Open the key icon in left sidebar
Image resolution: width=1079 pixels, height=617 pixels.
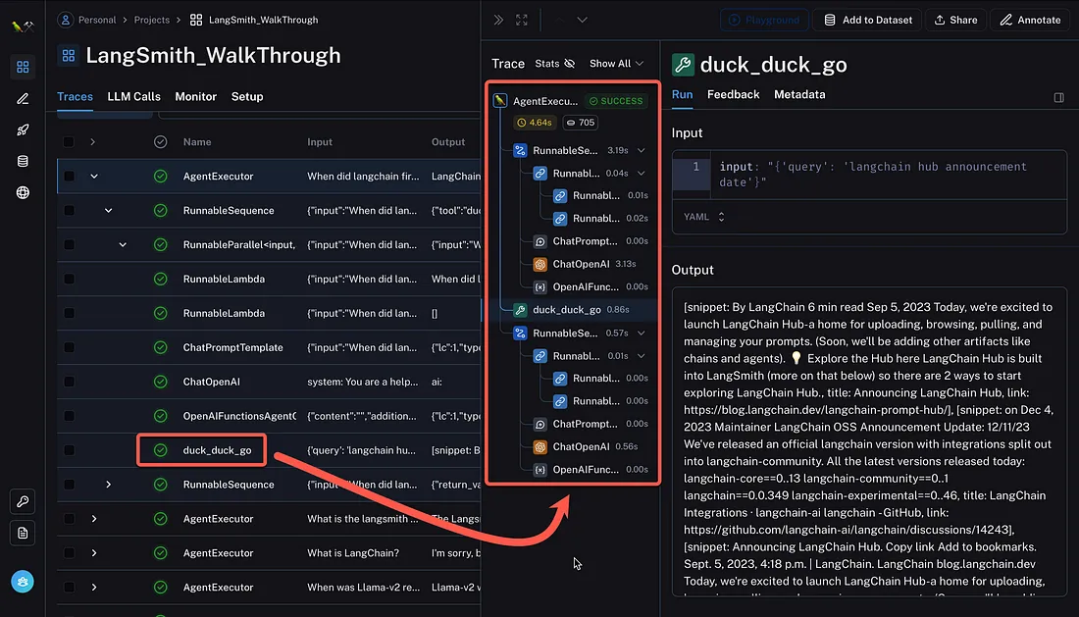pyautogui.click(x=23, y=501)
